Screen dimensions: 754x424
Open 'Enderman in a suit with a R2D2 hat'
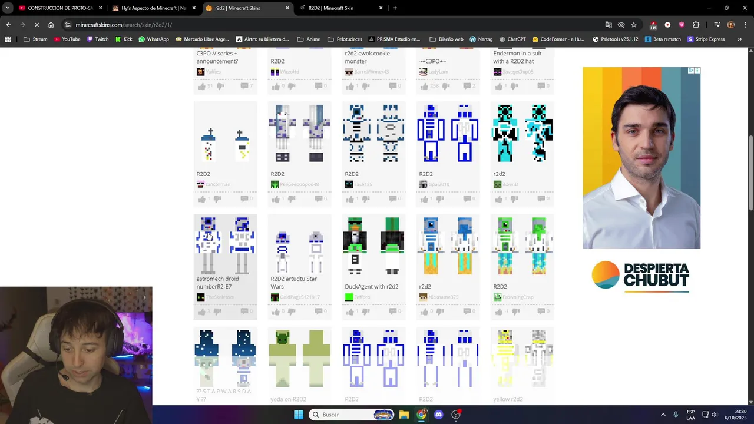[x=517, y=57]
